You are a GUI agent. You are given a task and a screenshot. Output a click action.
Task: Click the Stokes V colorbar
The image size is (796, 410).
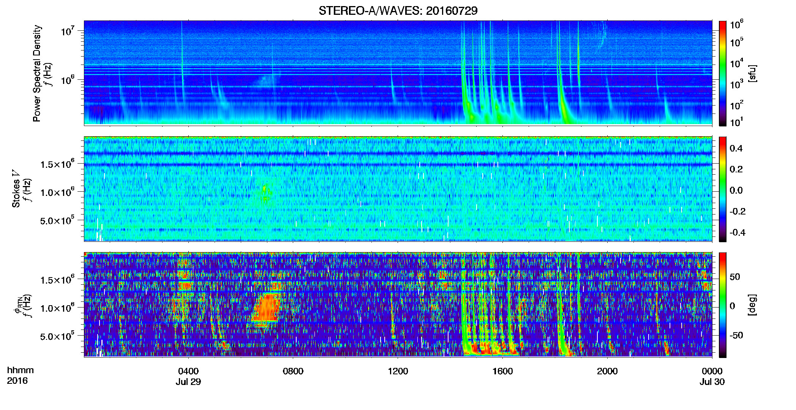(723, 189)
